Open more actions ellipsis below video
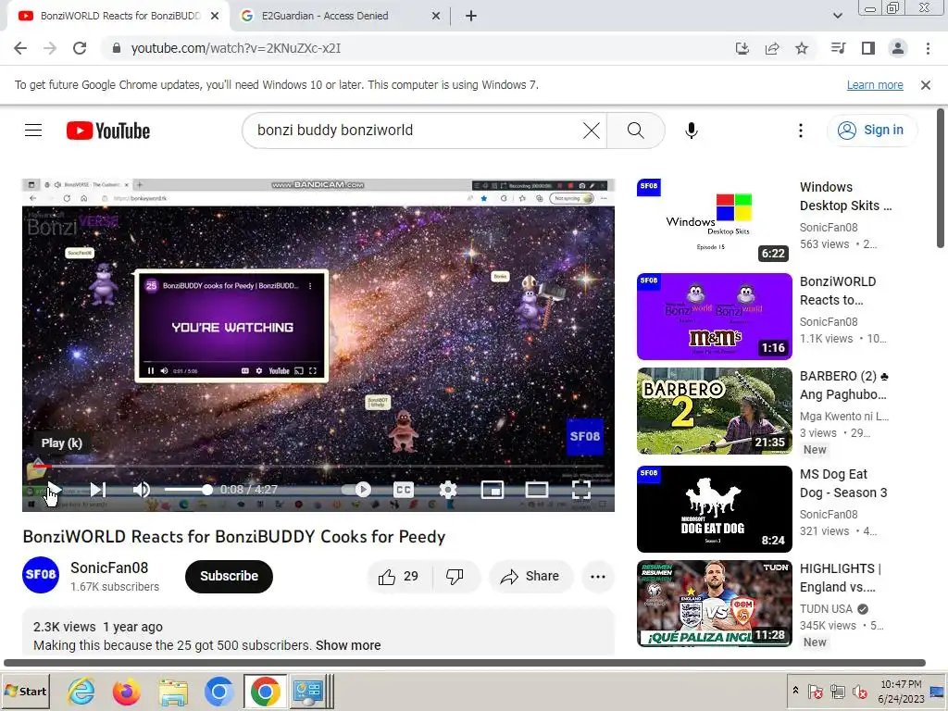 click(x=598, y=577)
